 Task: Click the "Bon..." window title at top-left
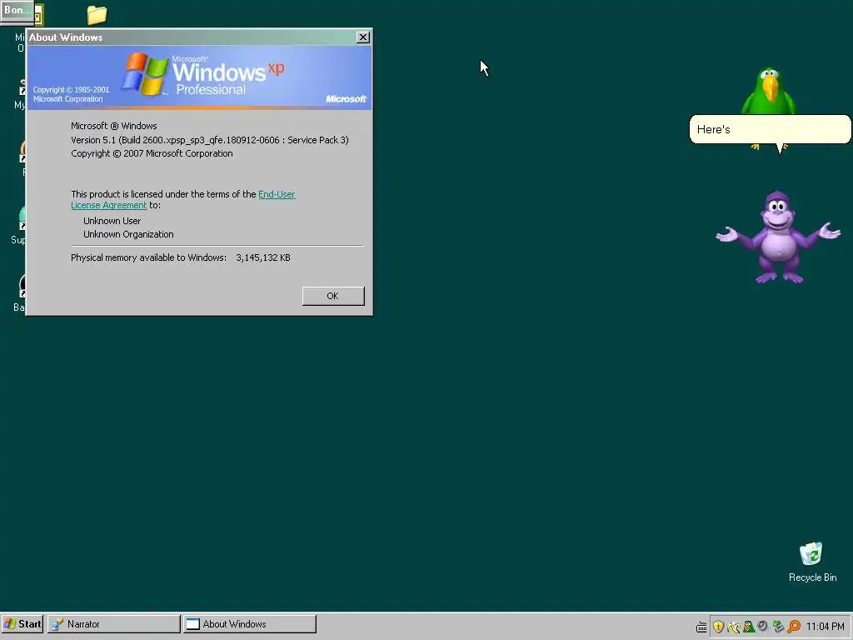tap(17, 10)
